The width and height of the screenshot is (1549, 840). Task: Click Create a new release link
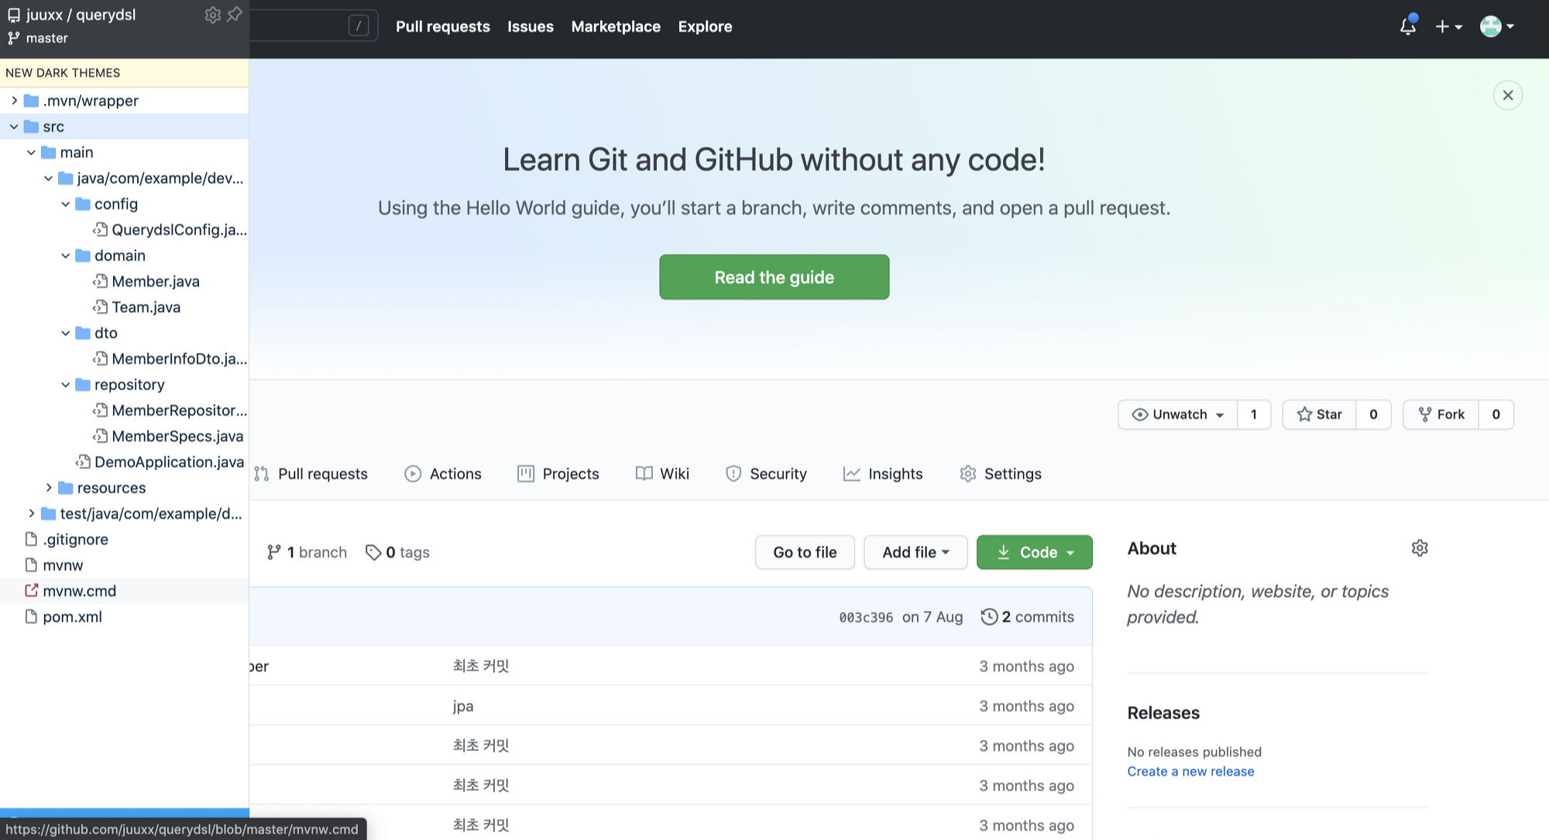[x=1190, y=771]
